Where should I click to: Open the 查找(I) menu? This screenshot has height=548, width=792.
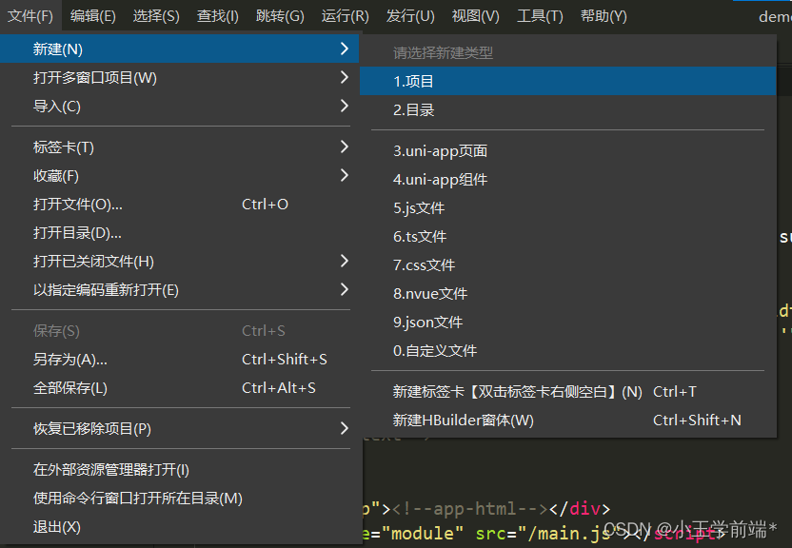pyautogui.click(x=218, y=16)
